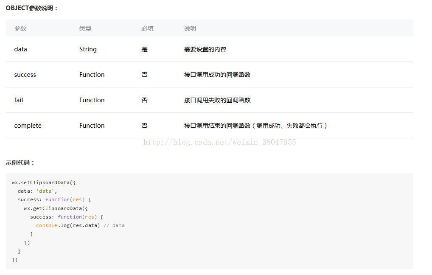Click '否' in the success row
This screenshot has width=432, height=275.
click(x=144, y=75)
